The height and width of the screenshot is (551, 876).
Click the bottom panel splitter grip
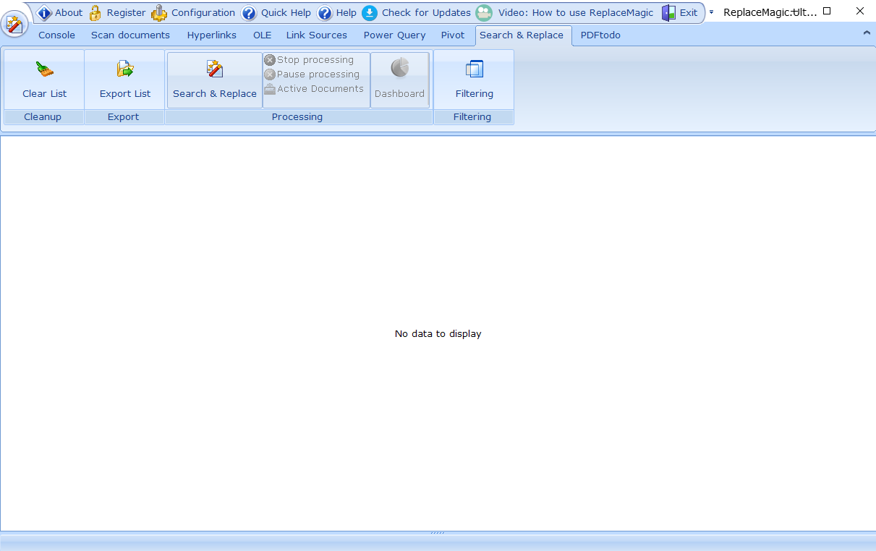coord(438,534)
